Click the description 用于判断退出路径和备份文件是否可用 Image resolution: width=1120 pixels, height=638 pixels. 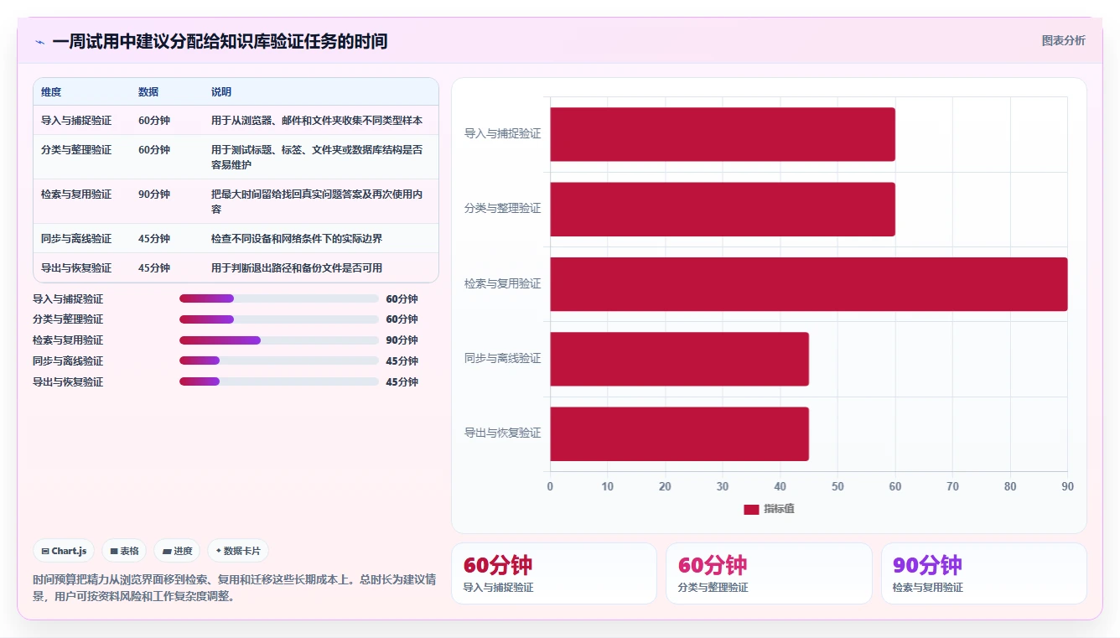tap(297, 268)
